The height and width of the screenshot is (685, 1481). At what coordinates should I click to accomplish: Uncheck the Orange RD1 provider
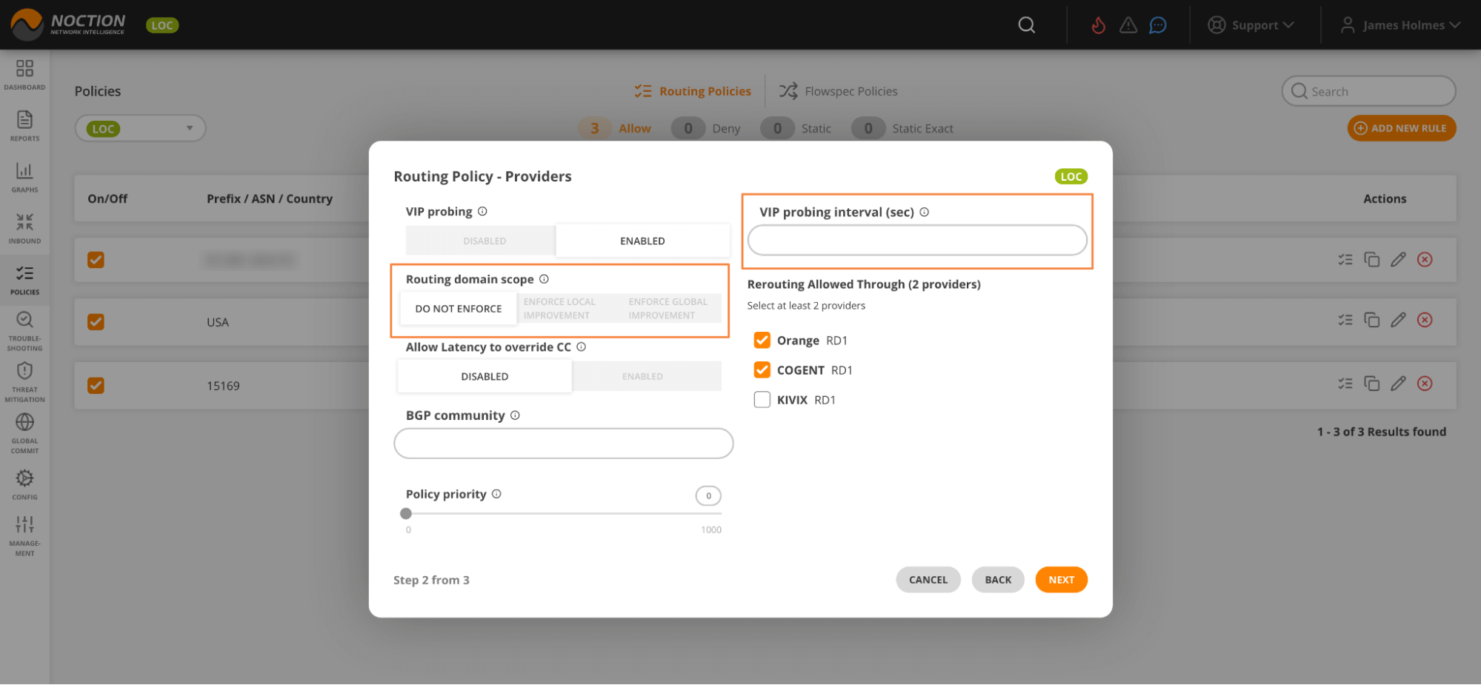pos(762,341)
